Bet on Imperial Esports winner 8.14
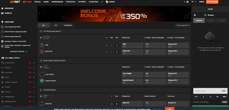The height and width of the screenshot is (110, 229). [x=132, y=81]
